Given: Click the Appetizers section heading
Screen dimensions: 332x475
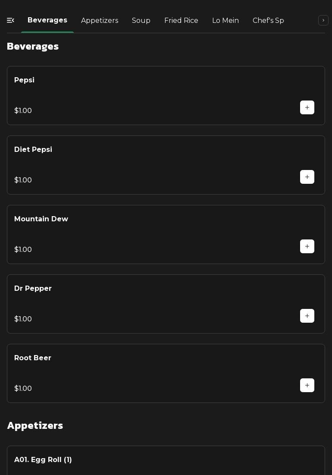Looking at the screenshot, I should 35,425.
